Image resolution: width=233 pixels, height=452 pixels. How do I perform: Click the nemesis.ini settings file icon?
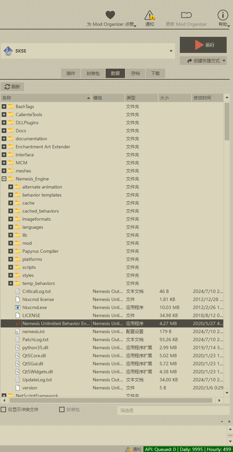[x=18, y=331]
